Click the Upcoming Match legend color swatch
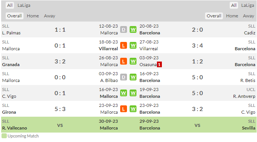The width and height of the screenshot is (257, 142). click(4, 136)
